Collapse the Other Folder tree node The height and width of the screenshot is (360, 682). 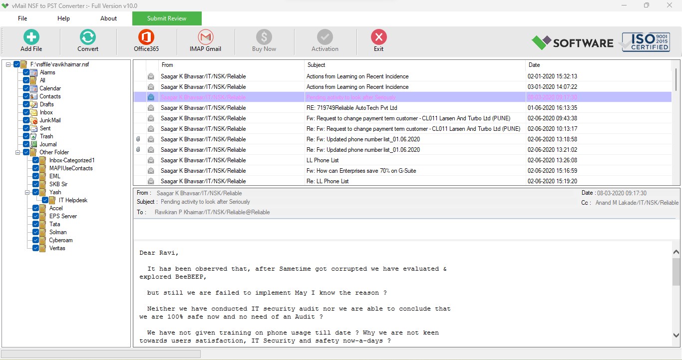click(x=18, y=152)
